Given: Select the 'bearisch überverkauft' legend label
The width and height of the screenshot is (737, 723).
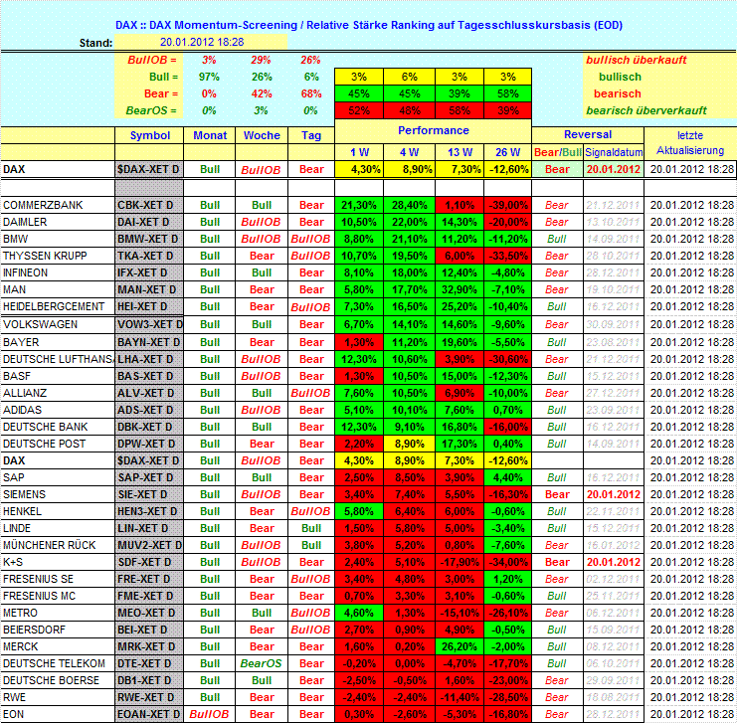Looking at the screenshot, I should pyautogui.click(x=645, y=110).
